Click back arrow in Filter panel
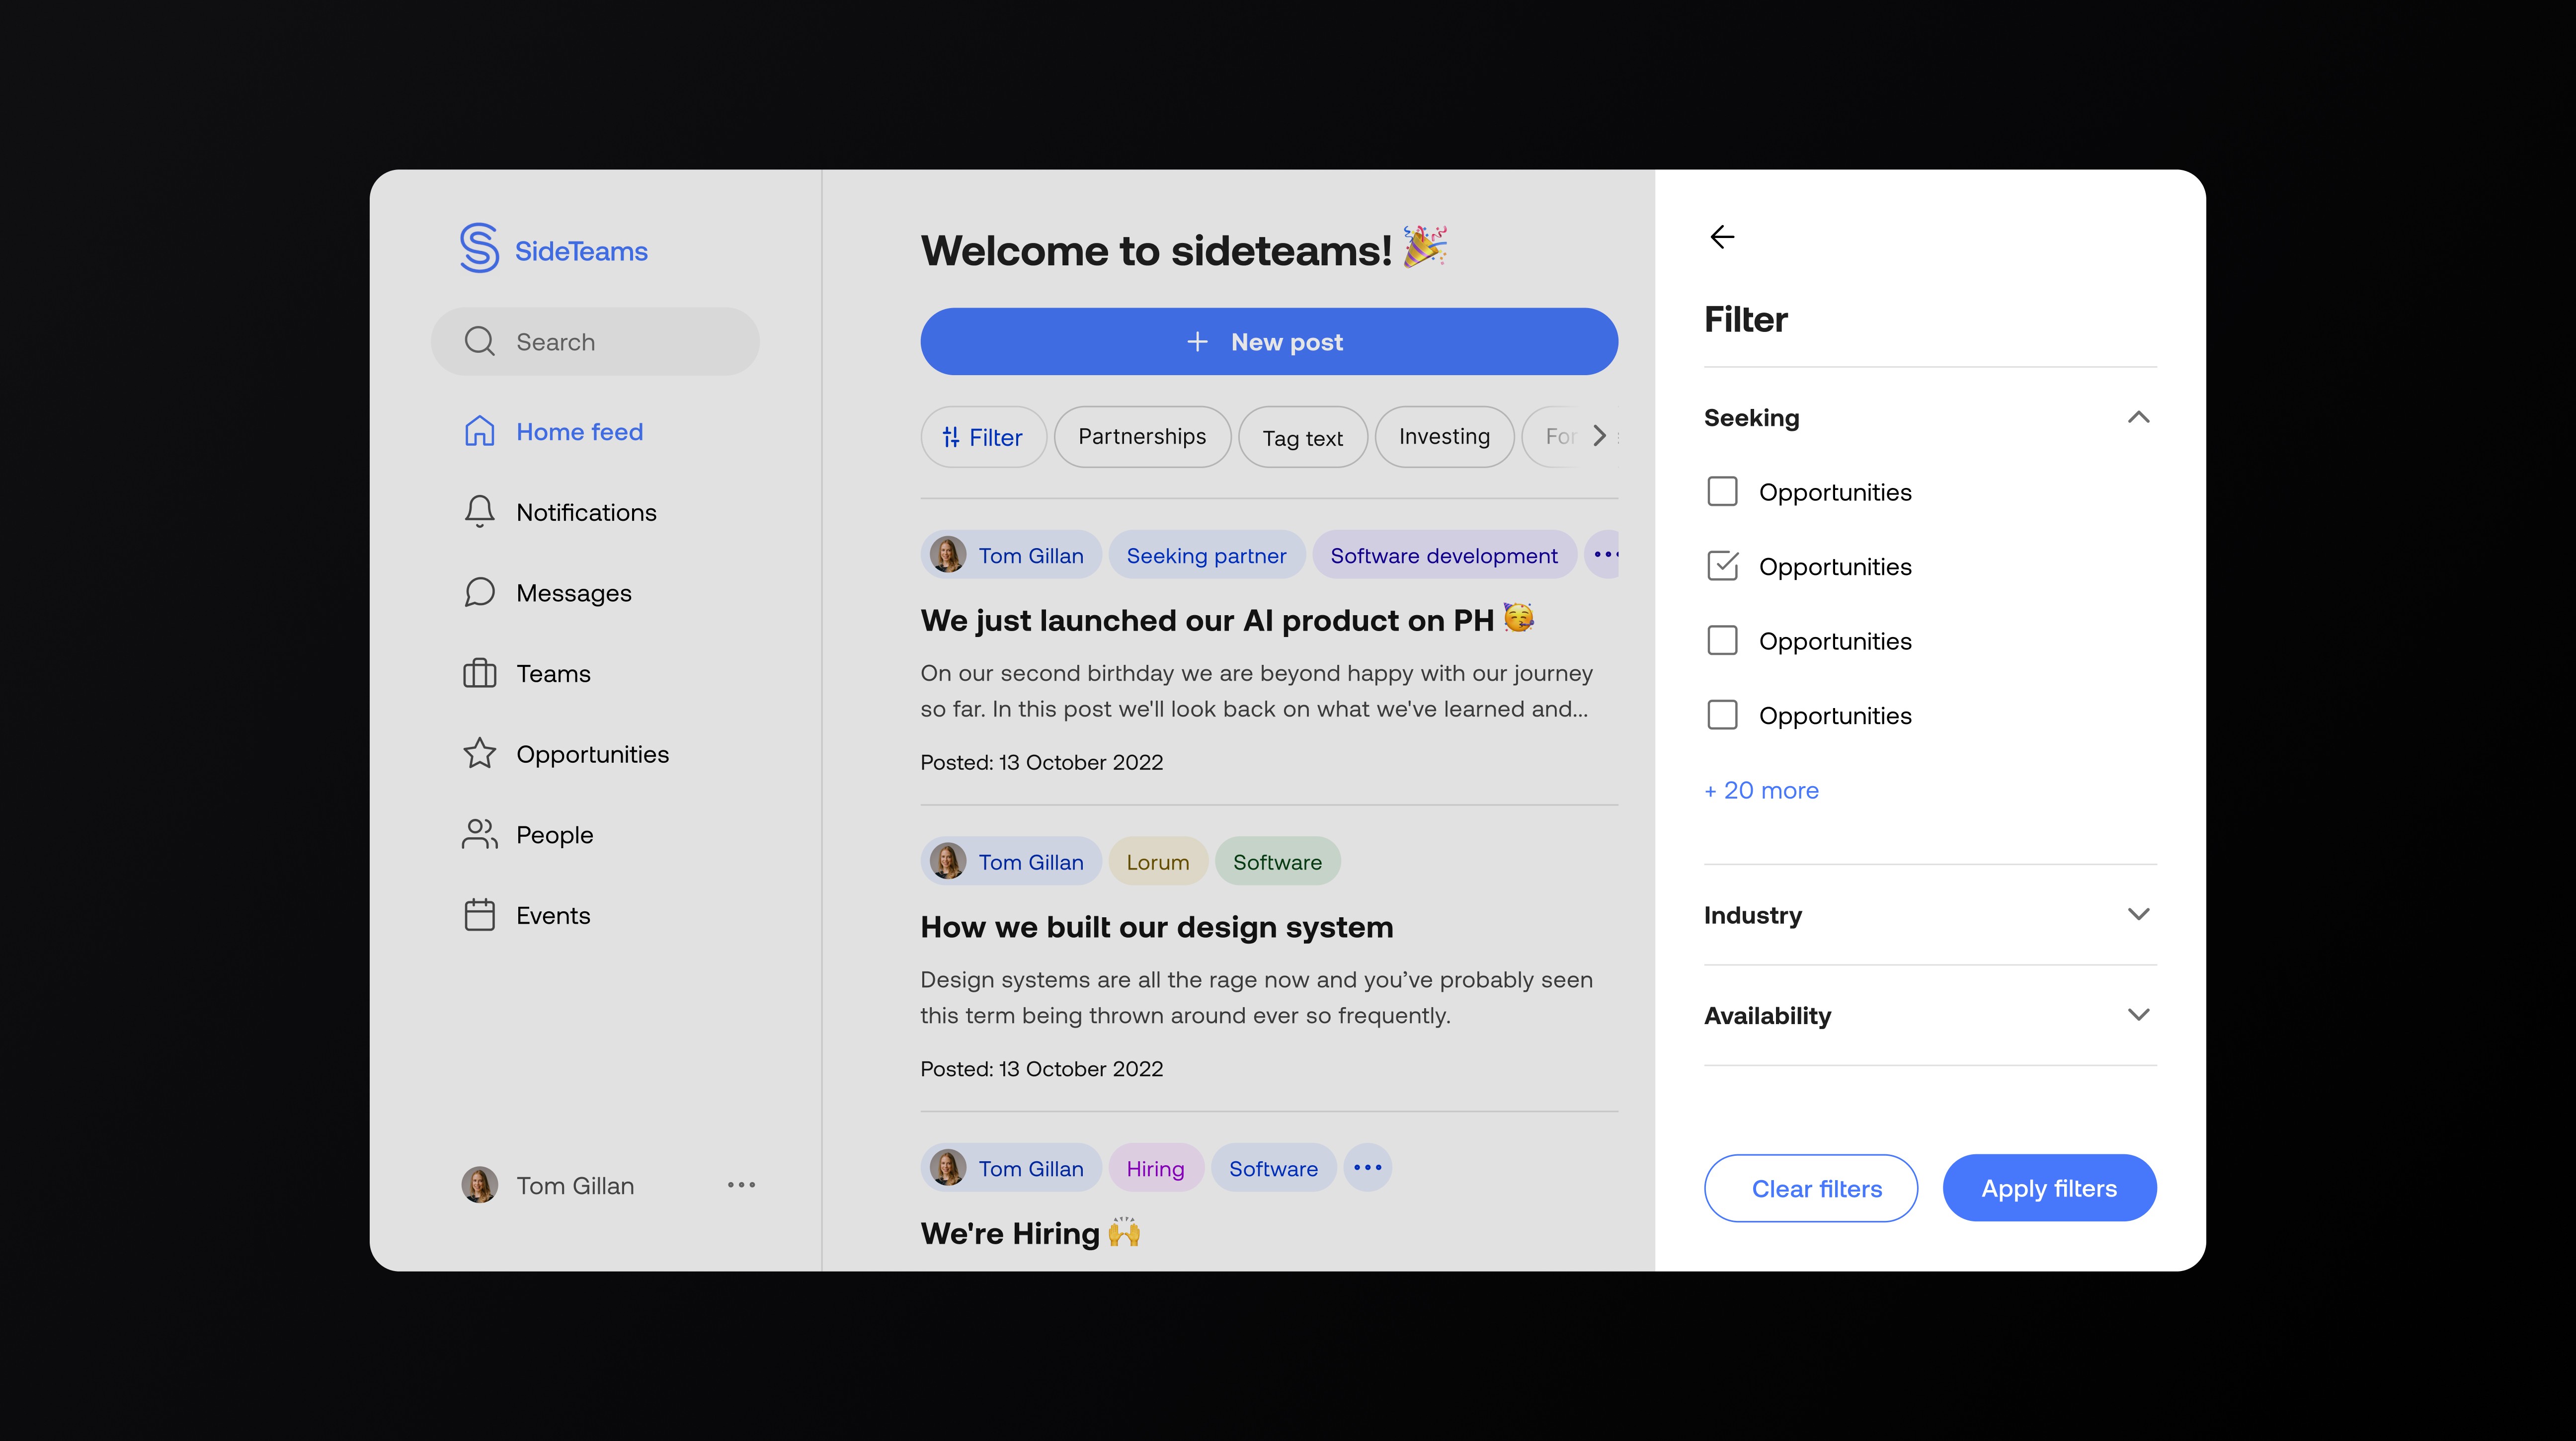The width and height of the screenshot is (2576, 1441). 1722,237
